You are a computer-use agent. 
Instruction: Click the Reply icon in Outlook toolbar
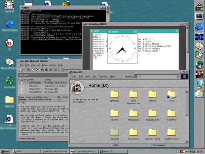42,70
